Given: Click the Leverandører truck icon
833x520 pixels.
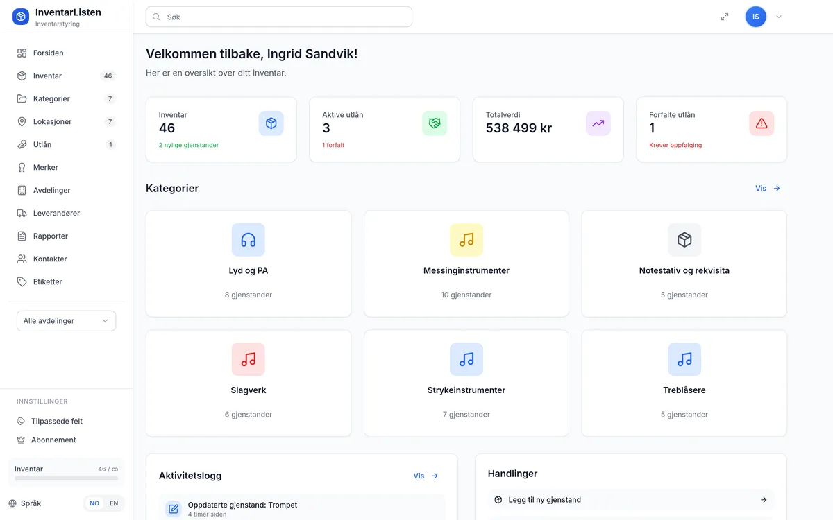Looking at the screenshot, I should (x=22, y=213).
